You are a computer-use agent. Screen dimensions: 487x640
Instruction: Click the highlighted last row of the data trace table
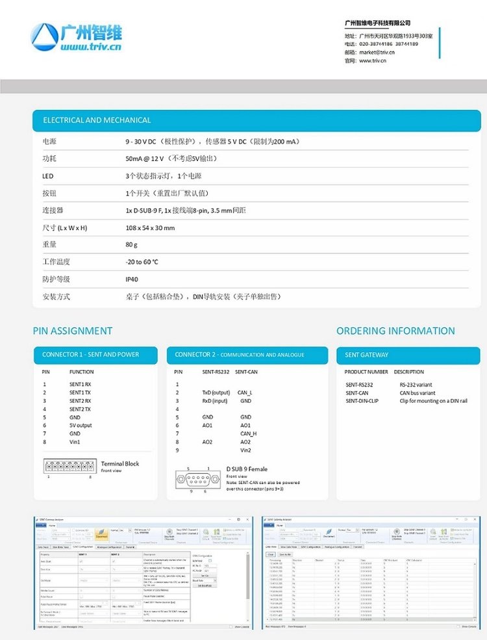click(x=369, y=619)
